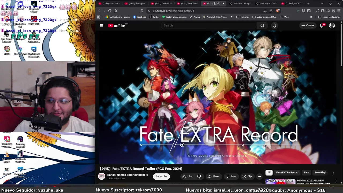Screen dimensions: 343x193
Task: Show more filter chips with right arrow
Action: click(333, 173)
